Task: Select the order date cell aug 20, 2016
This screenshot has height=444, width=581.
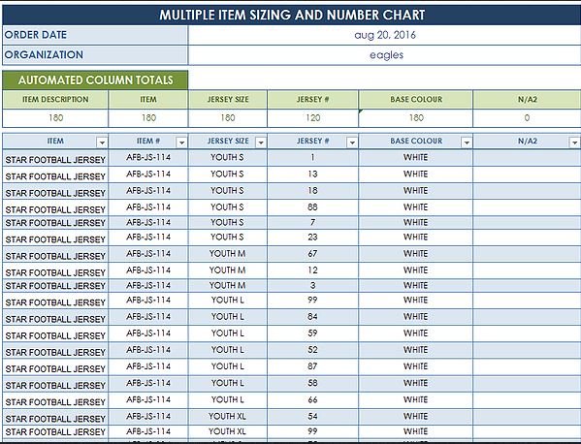Action: pos(385,35)
